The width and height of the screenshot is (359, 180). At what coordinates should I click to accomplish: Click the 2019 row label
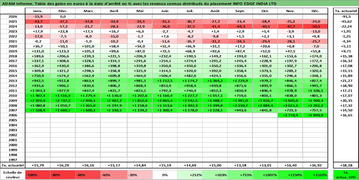[13, 51]
